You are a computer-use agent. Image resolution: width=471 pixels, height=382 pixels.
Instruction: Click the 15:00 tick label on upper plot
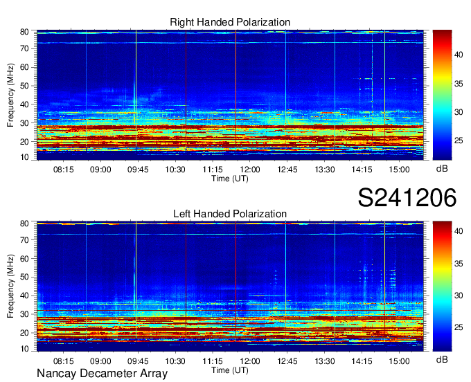tap(399, 170)
